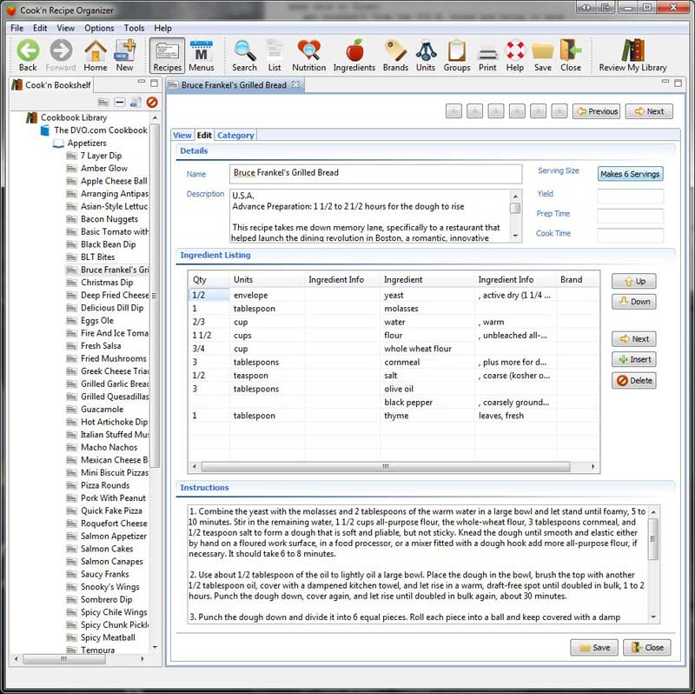Image resolution: width=695 pixels, height=694 pixels.
Task: Go Back using the green arrow
Action: pos(28,56)
